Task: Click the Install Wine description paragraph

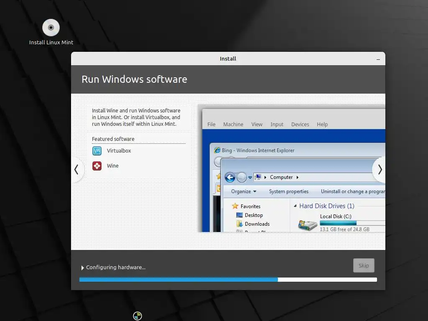Action: pyautogui.click(x=136, y=117)
